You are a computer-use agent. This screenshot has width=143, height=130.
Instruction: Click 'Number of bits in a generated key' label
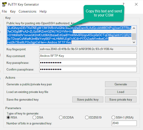pos(29,123)
